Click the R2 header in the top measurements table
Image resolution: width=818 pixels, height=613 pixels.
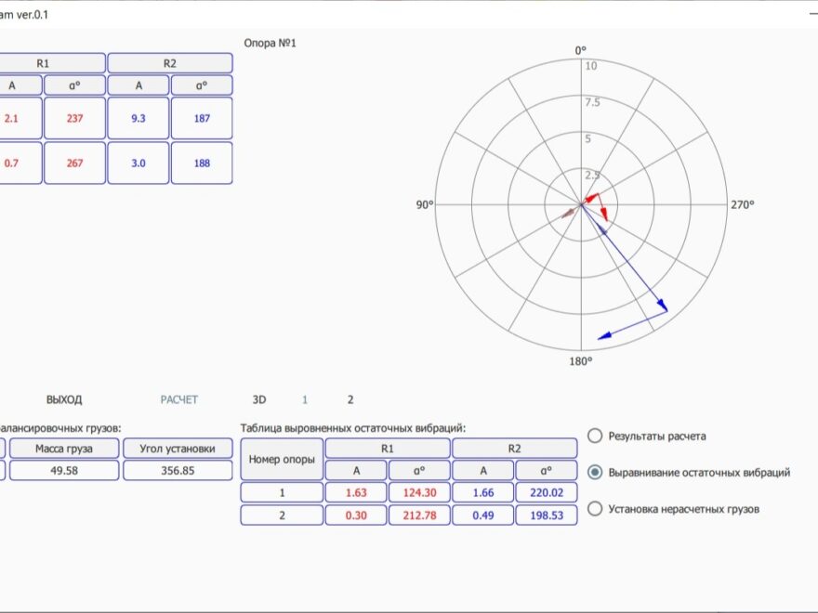pos(170,62)
